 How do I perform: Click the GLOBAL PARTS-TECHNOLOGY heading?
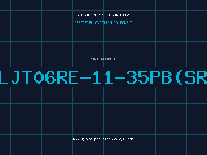click(x=103, y=15)
